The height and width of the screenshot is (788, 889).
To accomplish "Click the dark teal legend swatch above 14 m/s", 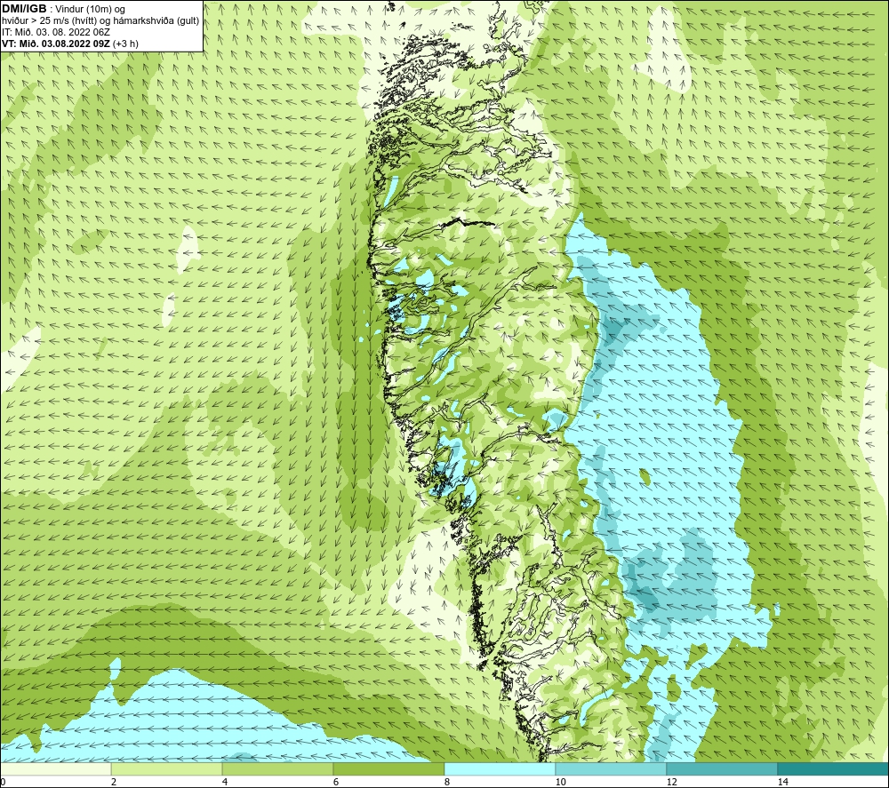I will [x=834, y=768].
